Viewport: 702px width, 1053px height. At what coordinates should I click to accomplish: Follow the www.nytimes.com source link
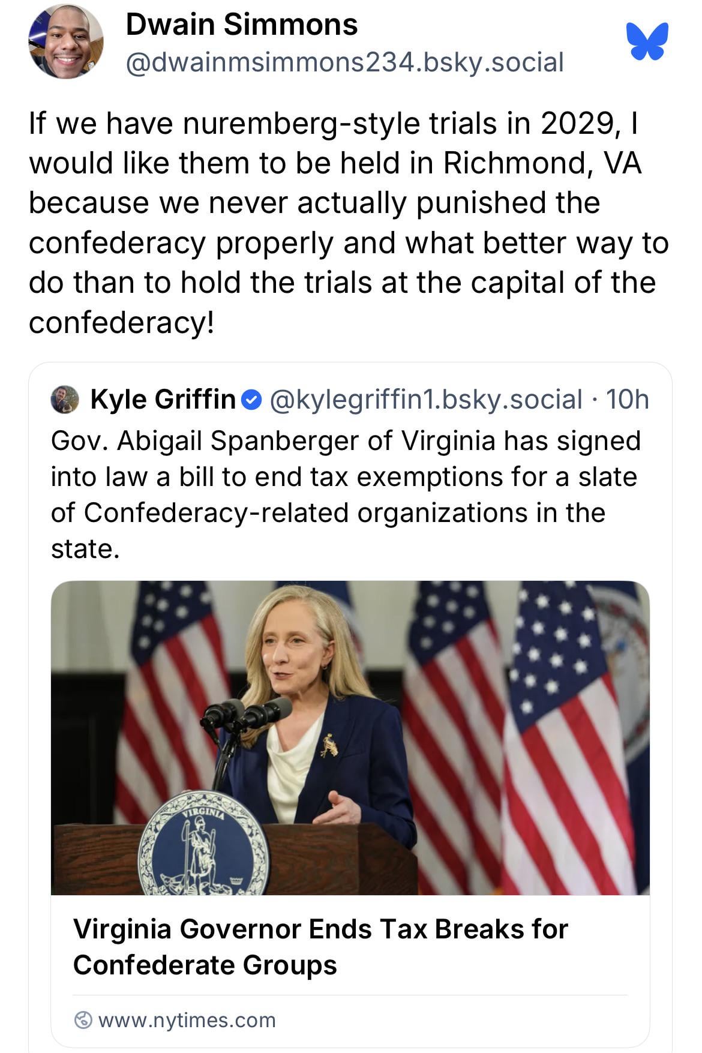[x=187, y=1019]
